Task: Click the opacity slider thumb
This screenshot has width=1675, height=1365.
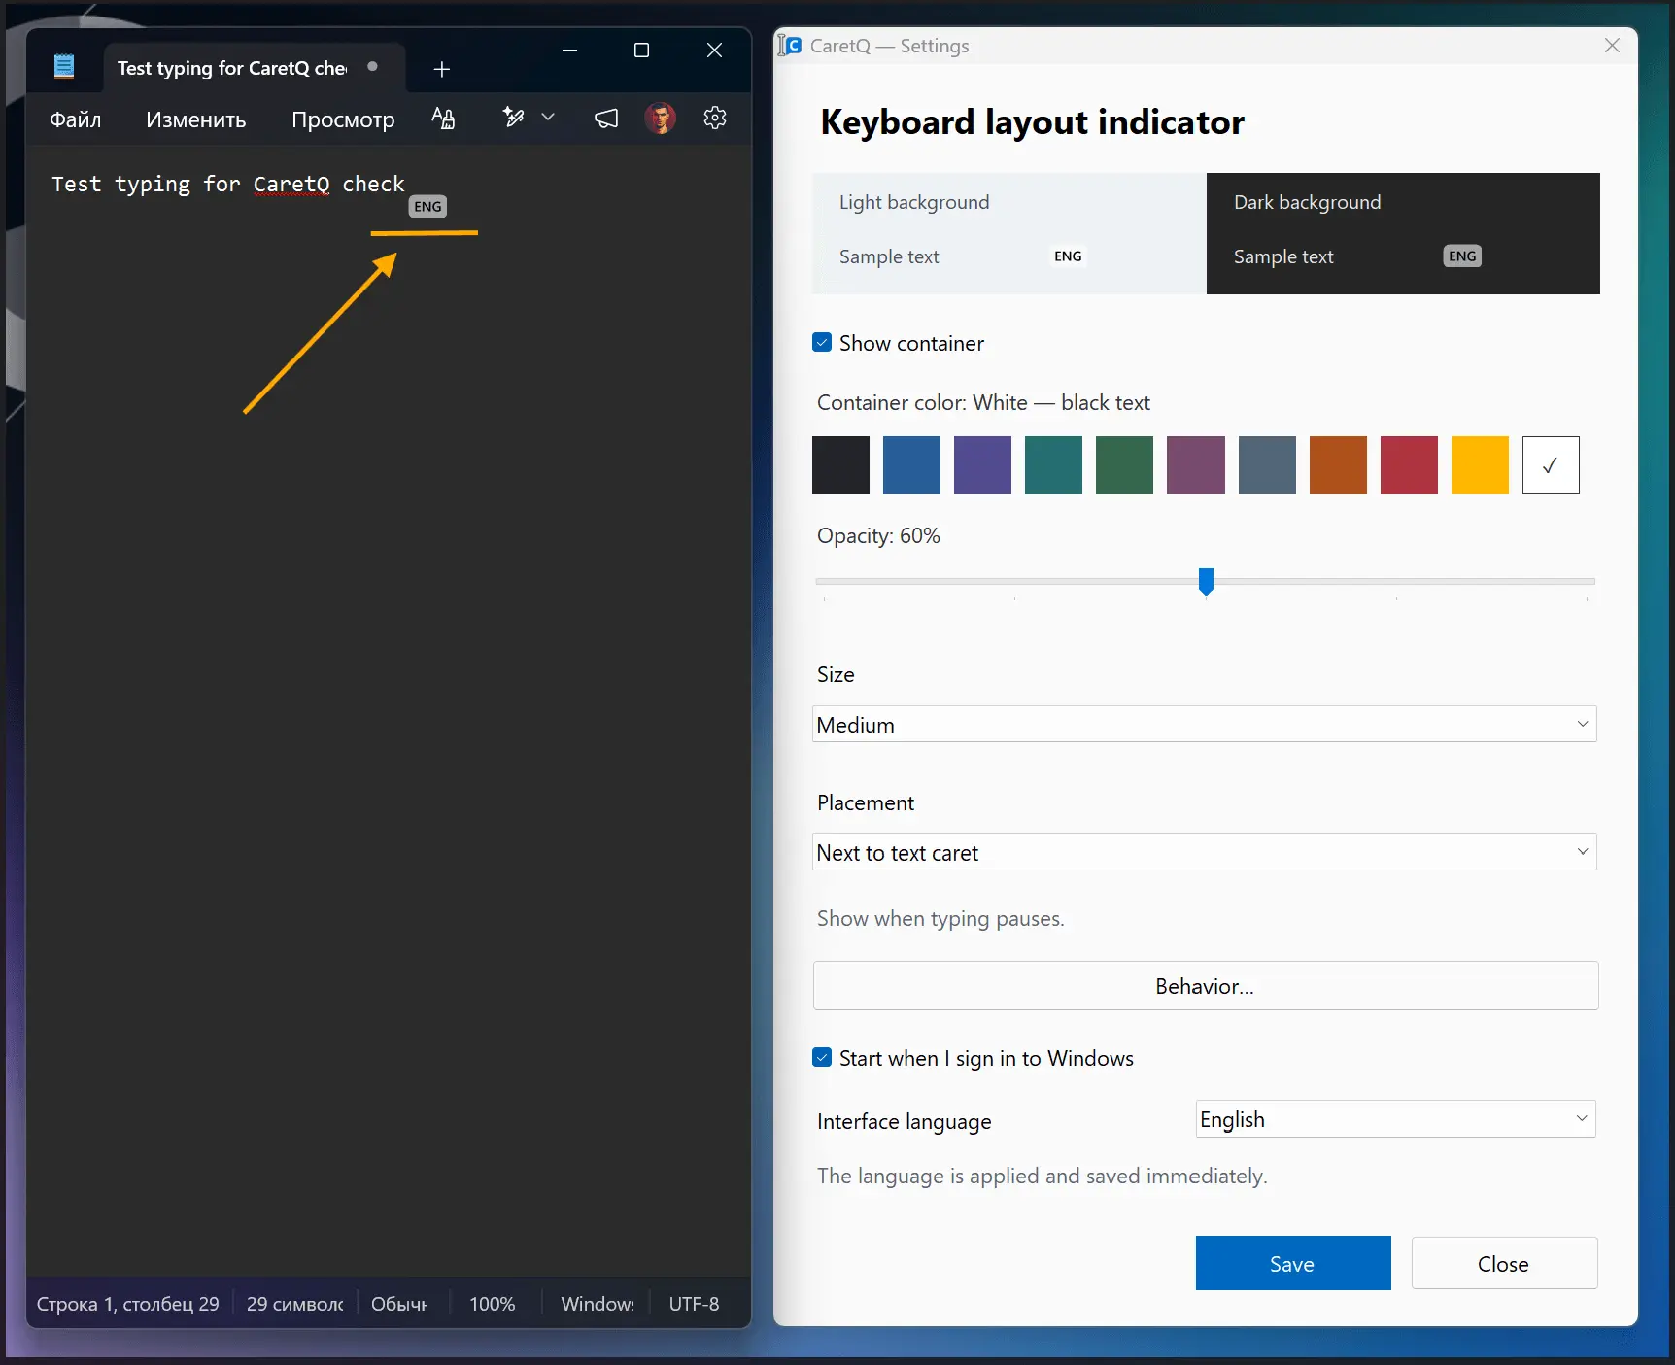Action: coord(1206,581)
